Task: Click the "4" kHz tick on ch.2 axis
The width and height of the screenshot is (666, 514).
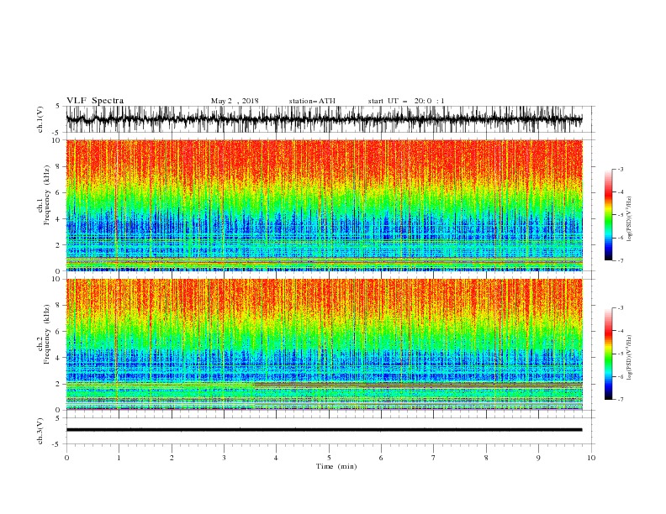Action: coord(60,358)
